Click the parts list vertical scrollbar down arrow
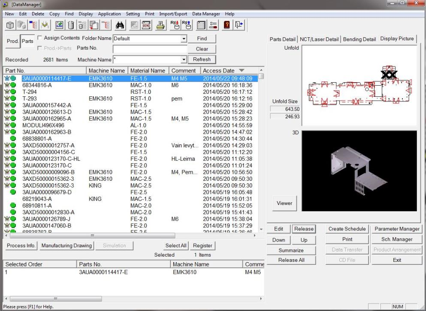Image resolution: width=426 pixels, height=311 pixels. tap(261, 229)
